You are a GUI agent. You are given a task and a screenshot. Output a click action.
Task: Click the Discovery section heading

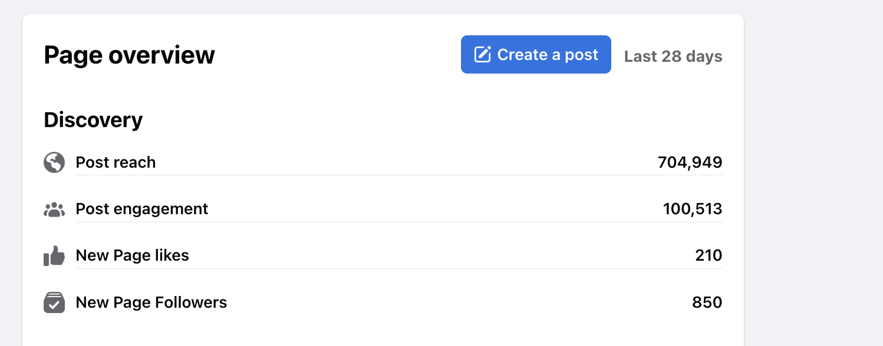tap(93, 120)
